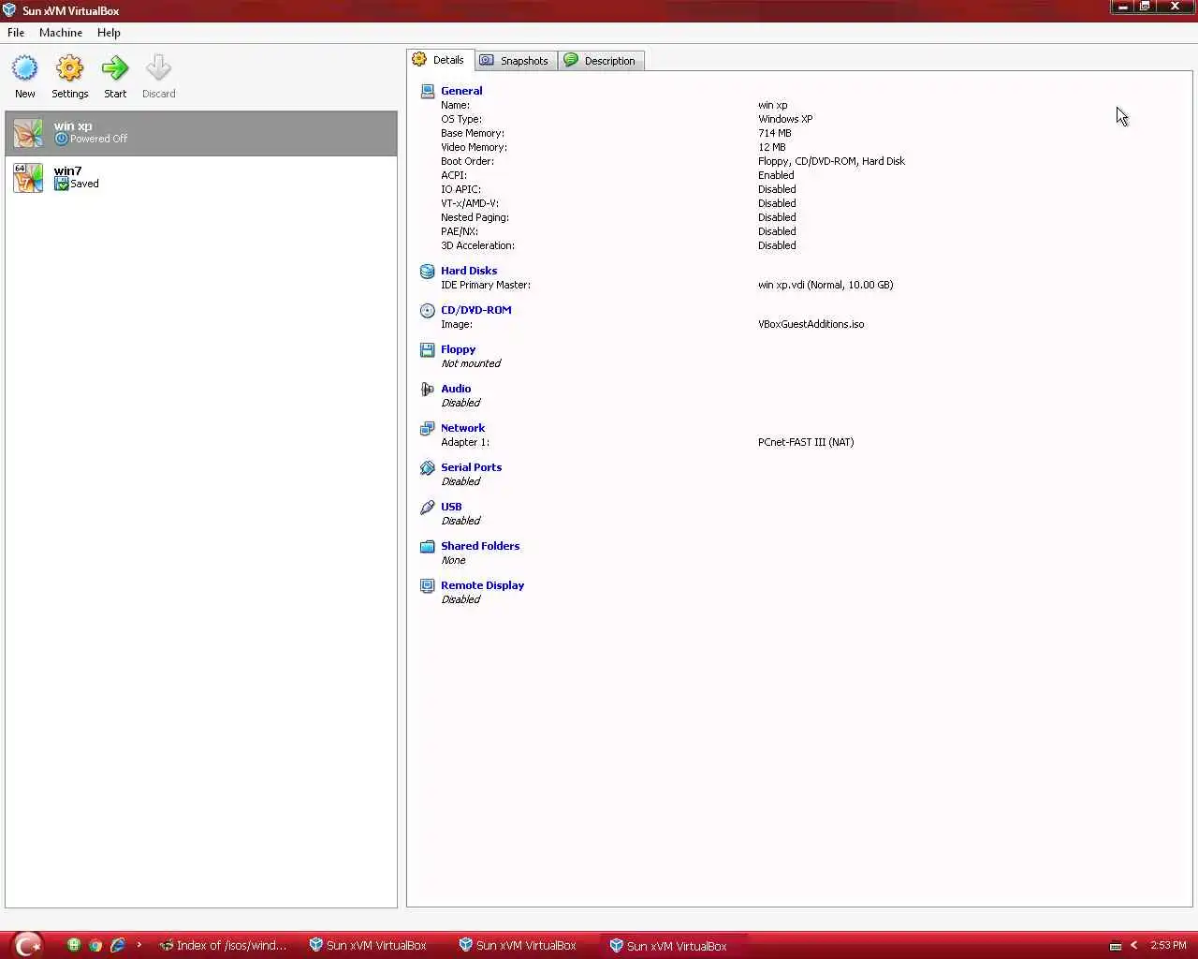Open the Audio settings link
1198x959 pixels.
(x=456, y=389)
